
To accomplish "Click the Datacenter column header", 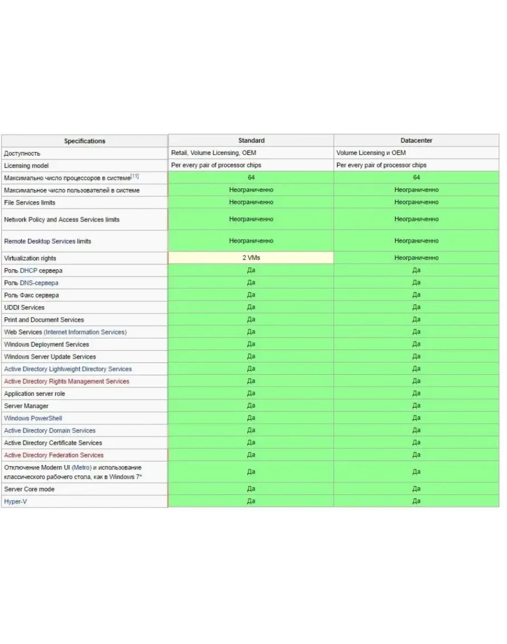I will pos(416,141).
